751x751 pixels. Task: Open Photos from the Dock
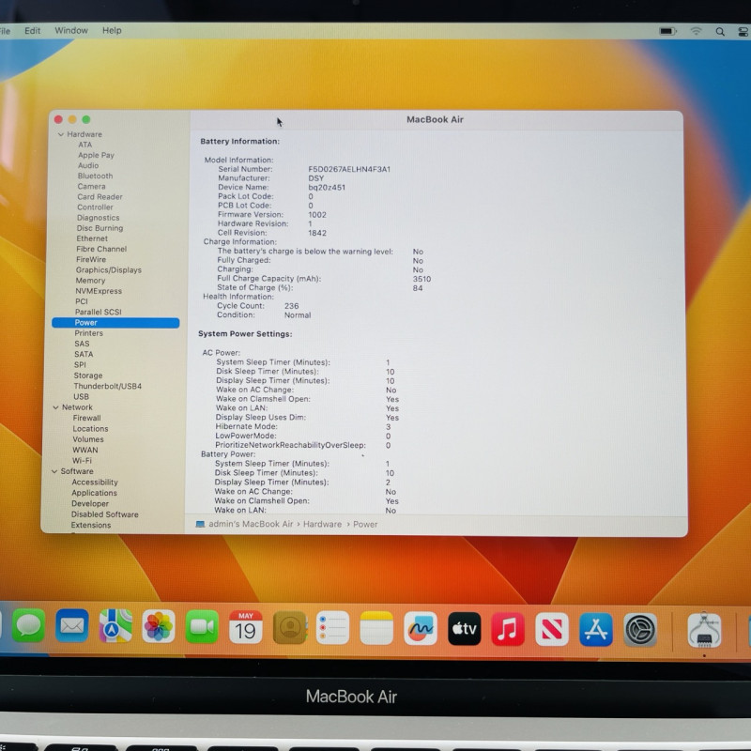point(159,626)
